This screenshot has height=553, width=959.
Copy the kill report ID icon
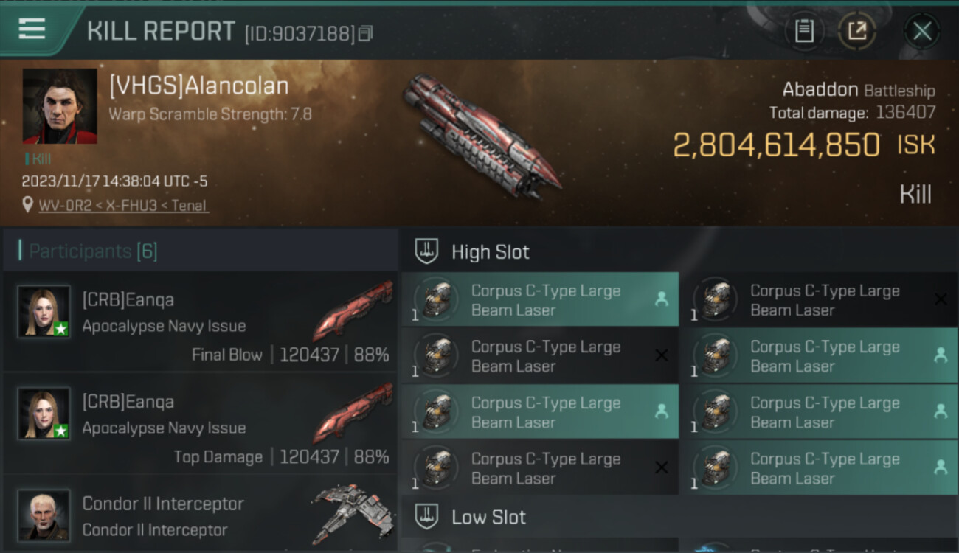click(366, 33)
